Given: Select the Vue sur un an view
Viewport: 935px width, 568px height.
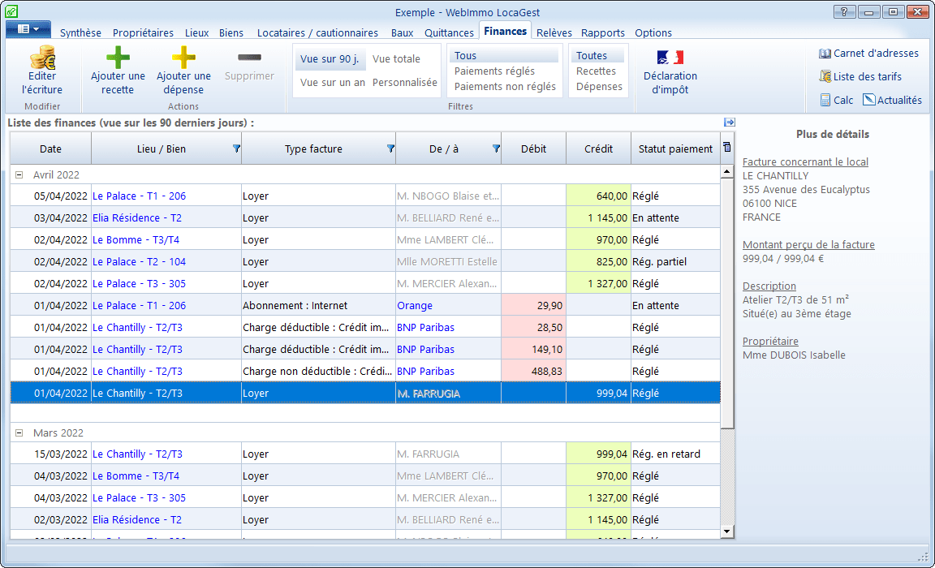Looking at the screenshot, I should pos(333,83).
